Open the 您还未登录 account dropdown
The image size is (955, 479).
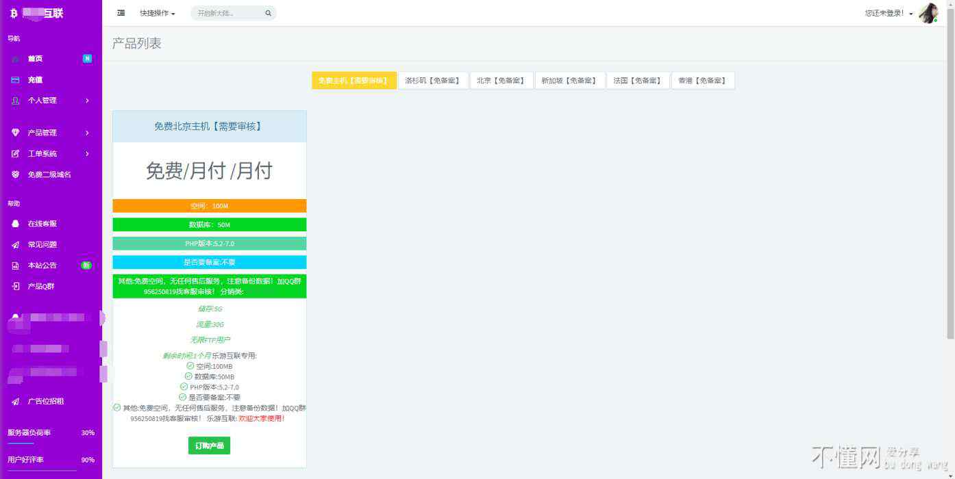[888, 13]
